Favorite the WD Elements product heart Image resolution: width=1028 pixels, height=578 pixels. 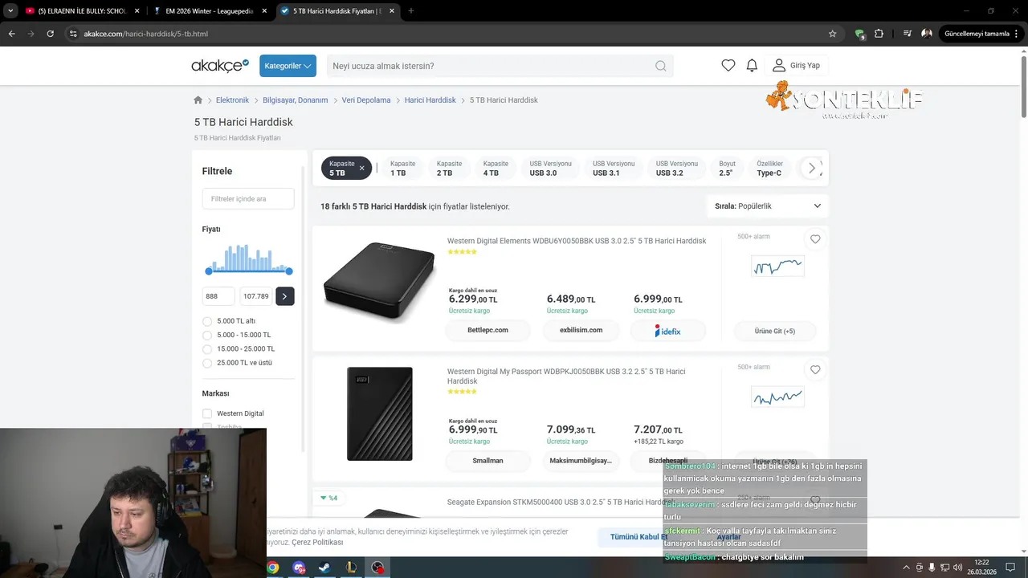click(815, 239)
